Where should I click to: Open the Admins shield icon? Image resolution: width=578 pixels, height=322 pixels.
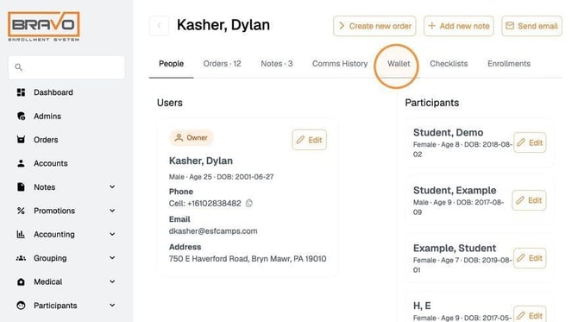21,117
